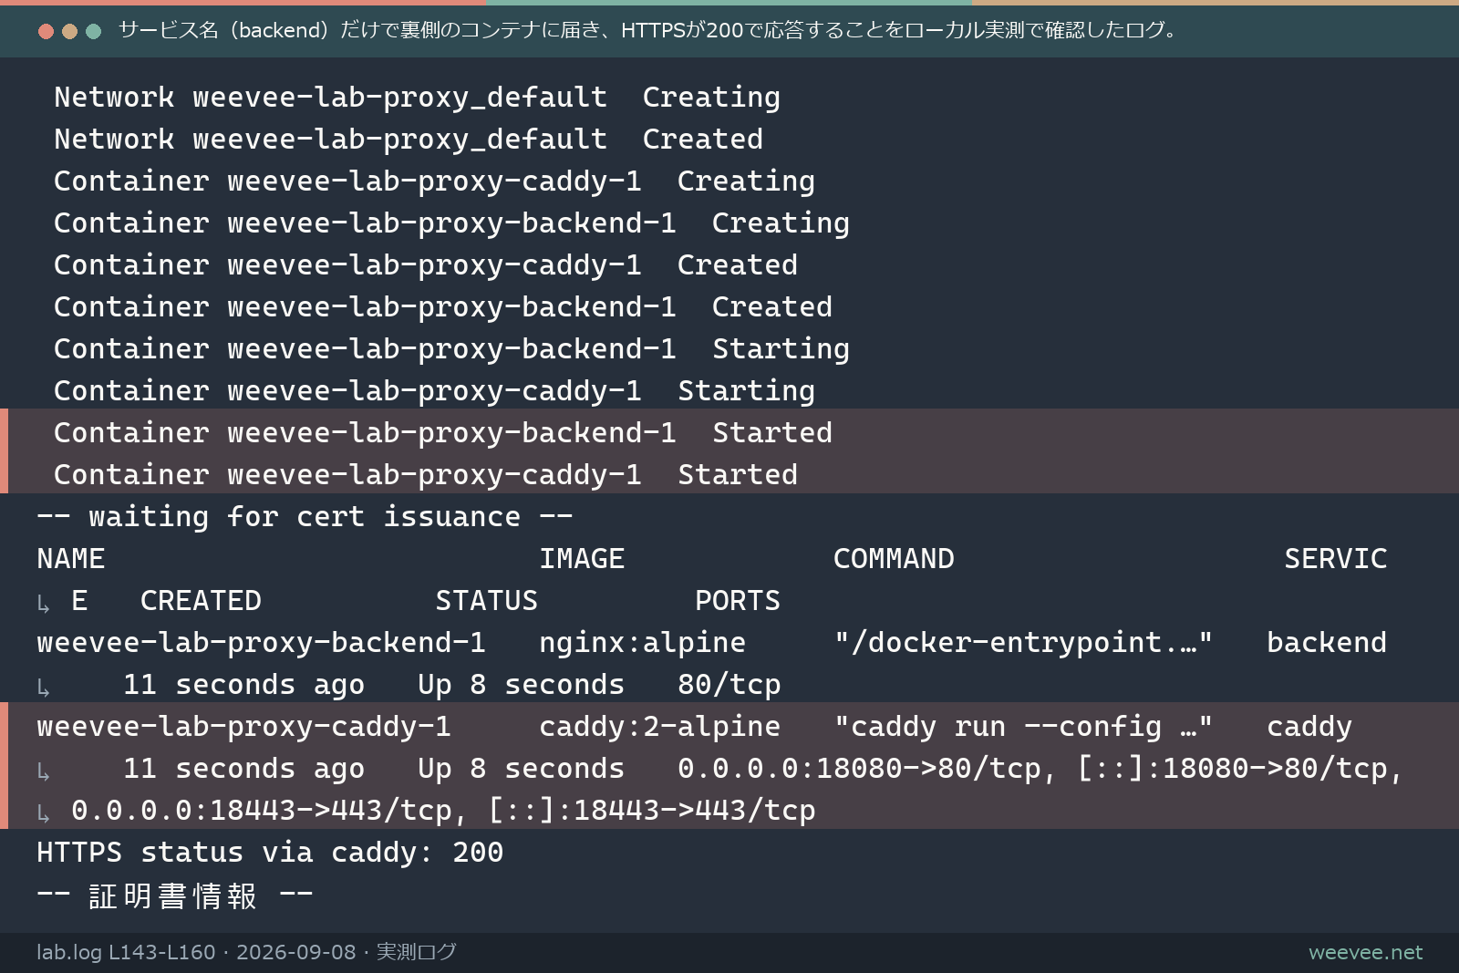Select the '"caddy run --config …"' command value
1459x973 pixels.
click(1023, 726)
